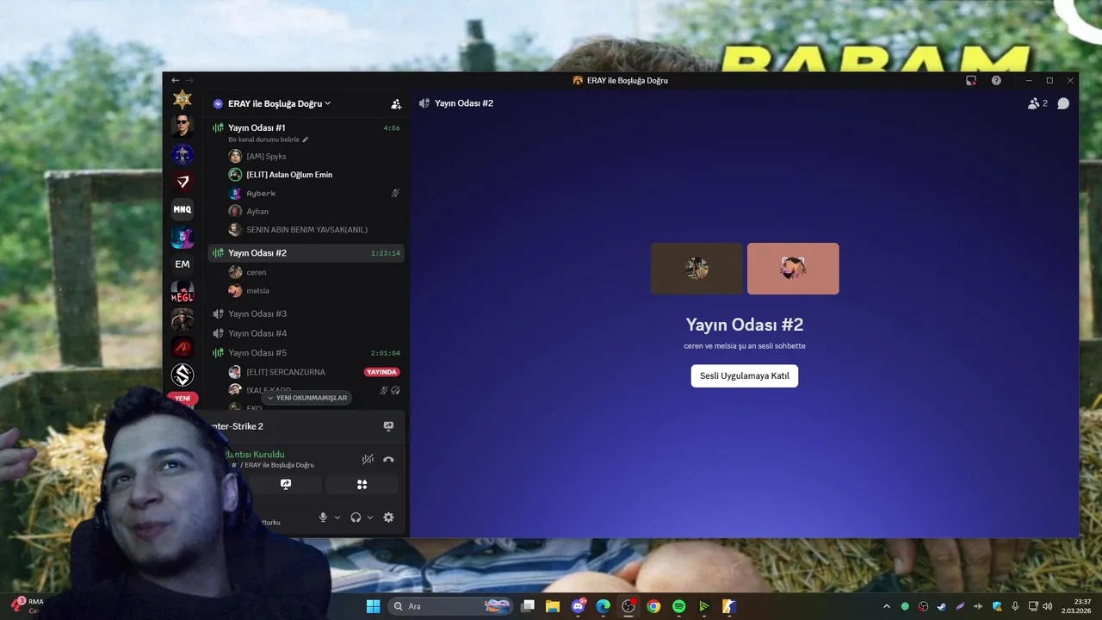Open Spotify from the taskbar

click(x=678, y=606)
